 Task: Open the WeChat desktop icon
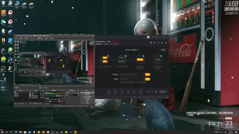(x=3, y=23)
